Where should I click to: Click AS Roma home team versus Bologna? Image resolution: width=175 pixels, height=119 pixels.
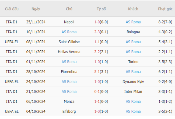69,32
